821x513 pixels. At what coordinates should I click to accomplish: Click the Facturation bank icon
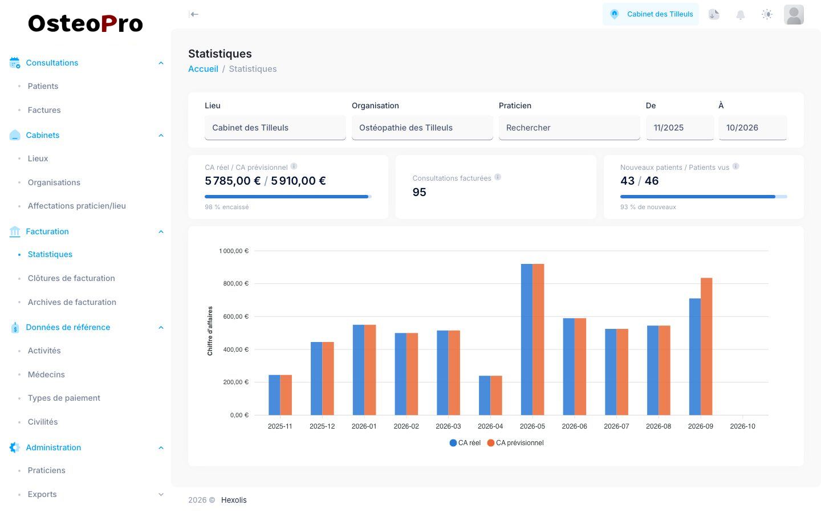(15, 231)
